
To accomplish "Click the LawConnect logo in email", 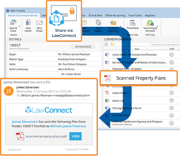I will (x=49, y=110).
